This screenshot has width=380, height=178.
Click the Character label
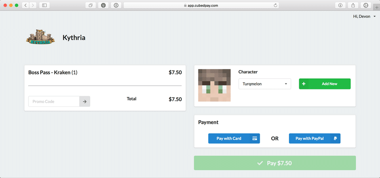point(248,72)
